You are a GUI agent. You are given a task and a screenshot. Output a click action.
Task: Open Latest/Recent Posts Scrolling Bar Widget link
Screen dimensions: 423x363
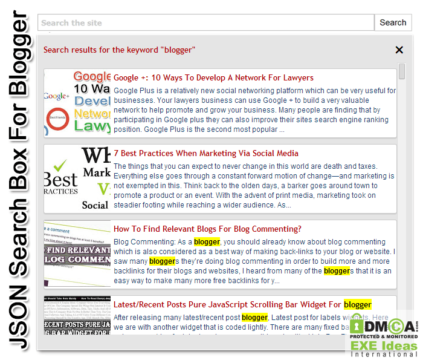[x=242, y=305]
